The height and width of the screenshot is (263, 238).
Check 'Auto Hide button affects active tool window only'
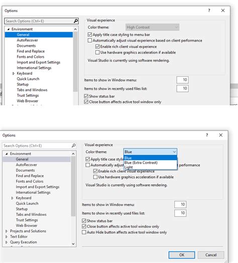coord(84,232)
